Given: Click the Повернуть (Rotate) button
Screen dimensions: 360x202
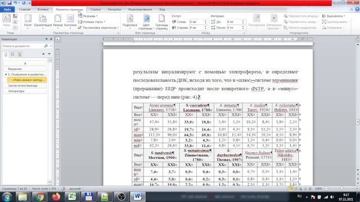Looking at the screenshot, I should click(x=334, y=27).
